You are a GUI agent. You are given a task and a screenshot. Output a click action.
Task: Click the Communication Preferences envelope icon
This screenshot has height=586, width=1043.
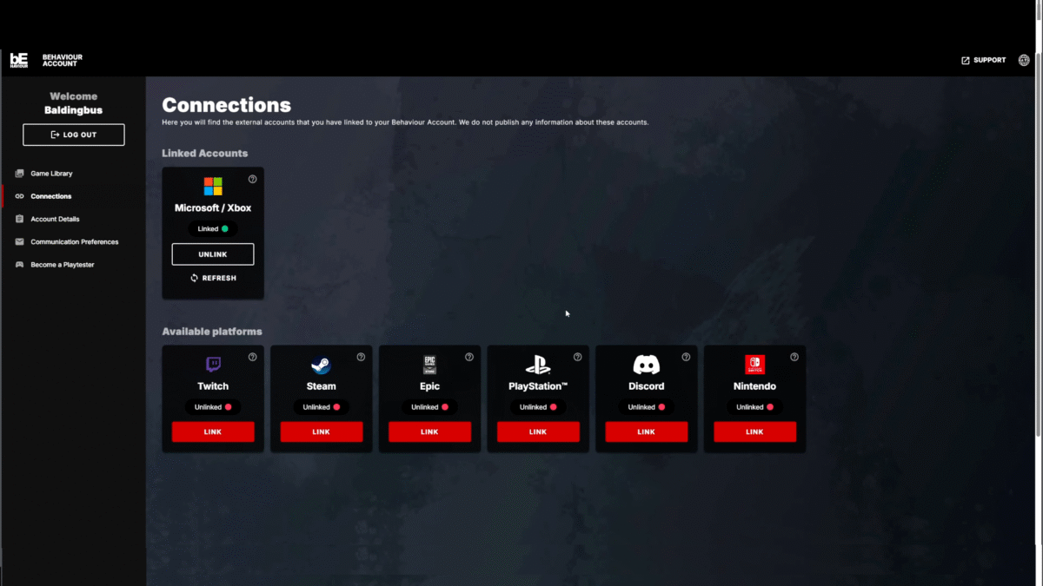[20, 241]
